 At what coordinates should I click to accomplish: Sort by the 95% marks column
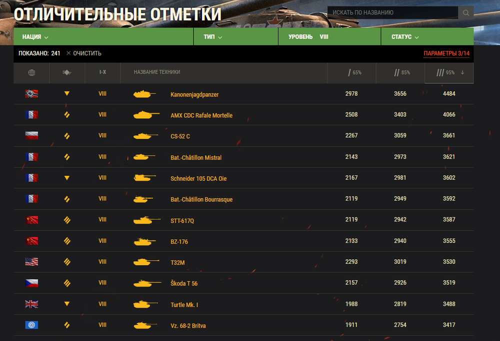(449, 72)
